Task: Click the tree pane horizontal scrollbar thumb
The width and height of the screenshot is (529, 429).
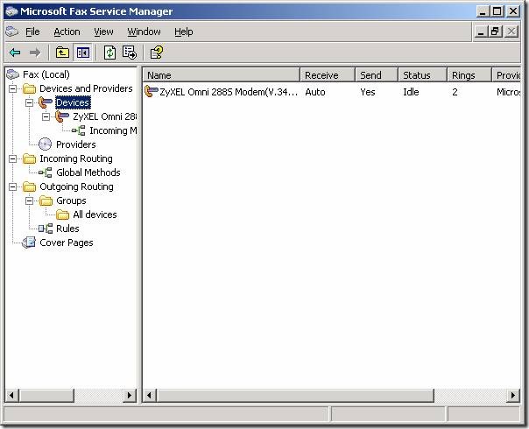Action: pyautogui.click(x=46, y=395)
